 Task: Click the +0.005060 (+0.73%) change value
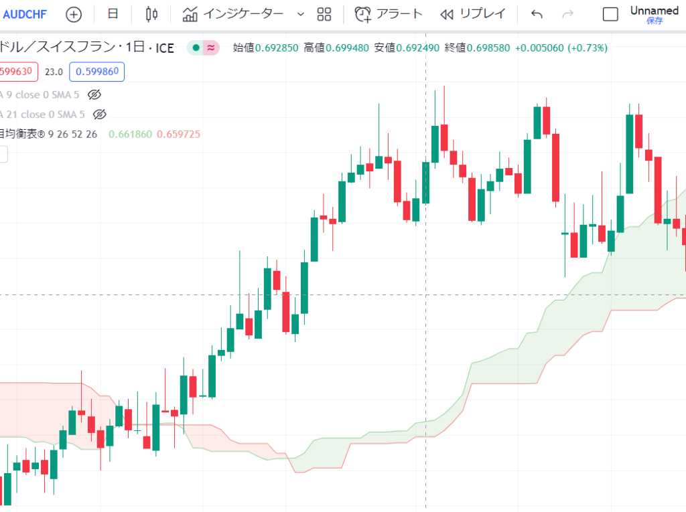561,48
